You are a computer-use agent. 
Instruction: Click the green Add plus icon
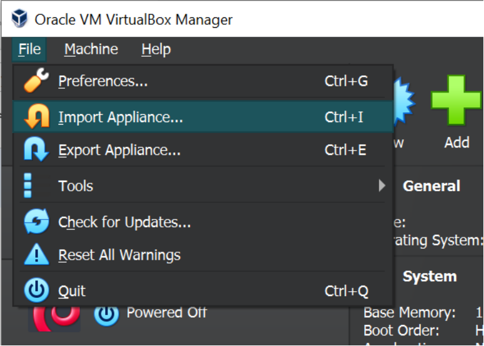tap(456, 100)
